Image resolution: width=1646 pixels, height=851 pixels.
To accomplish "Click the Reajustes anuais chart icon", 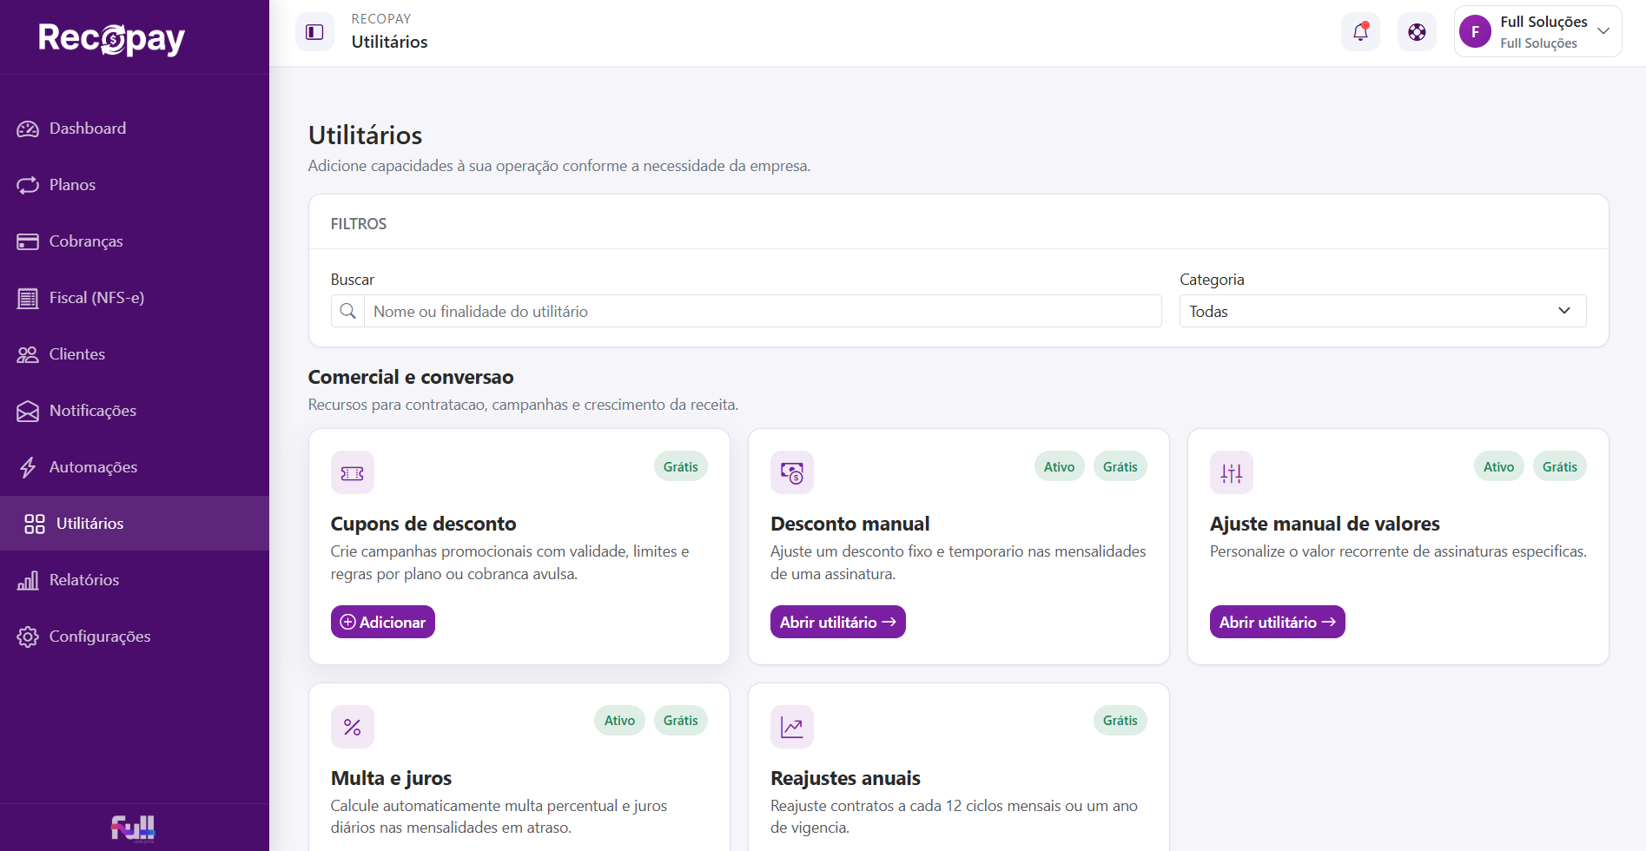I will point(792,727).
